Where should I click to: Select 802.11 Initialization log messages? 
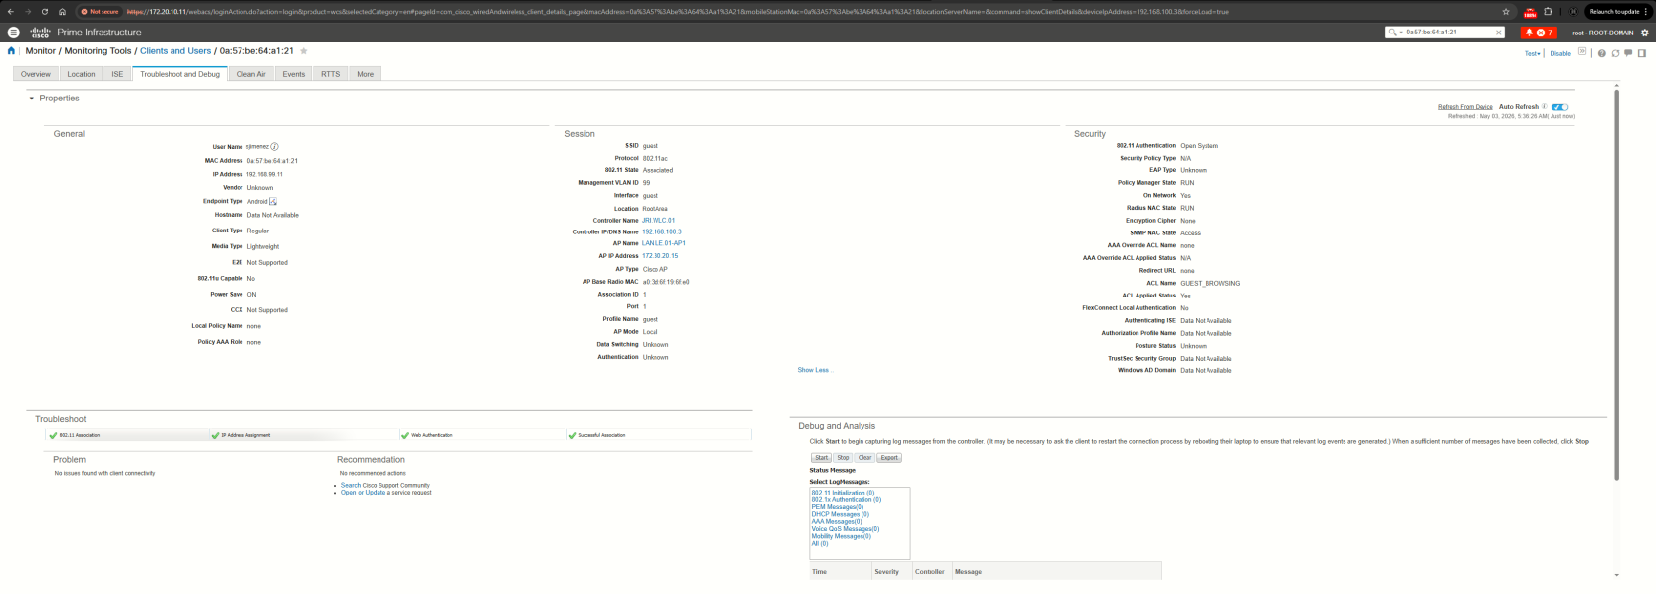(843, 493)
